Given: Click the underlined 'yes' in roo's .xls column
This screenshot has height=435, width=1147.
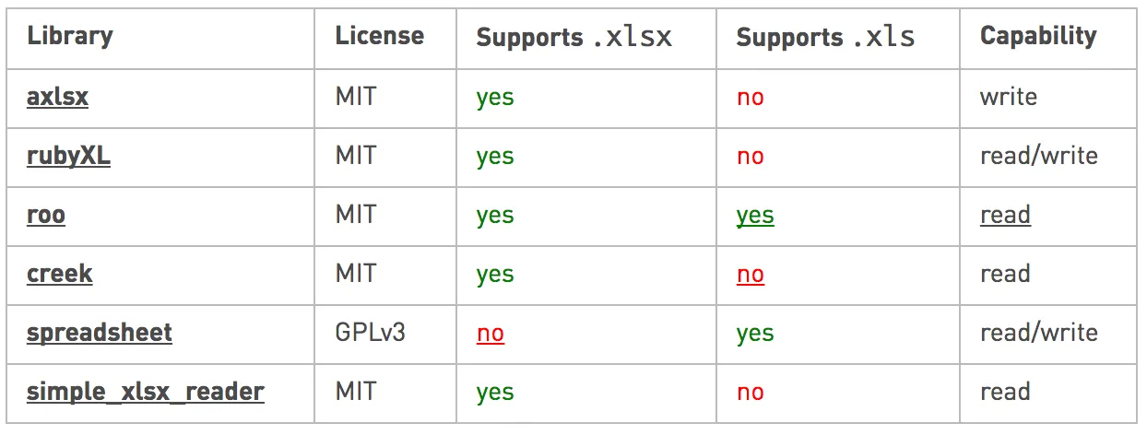Looking at the screenshot, I should coord(754,216).
